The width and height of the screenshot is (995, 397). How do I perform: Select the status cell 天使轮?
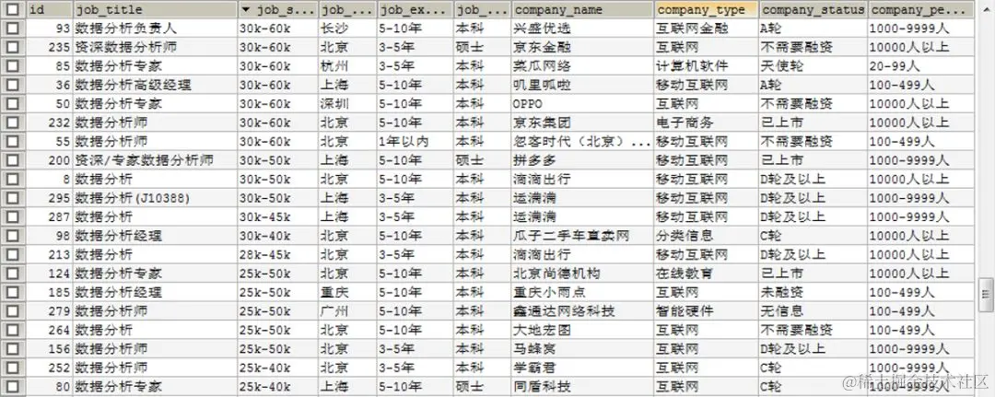[x=813, y=66]
